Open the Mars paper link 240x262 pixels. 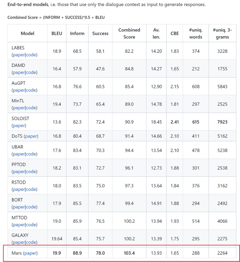[x=30, y=253]
